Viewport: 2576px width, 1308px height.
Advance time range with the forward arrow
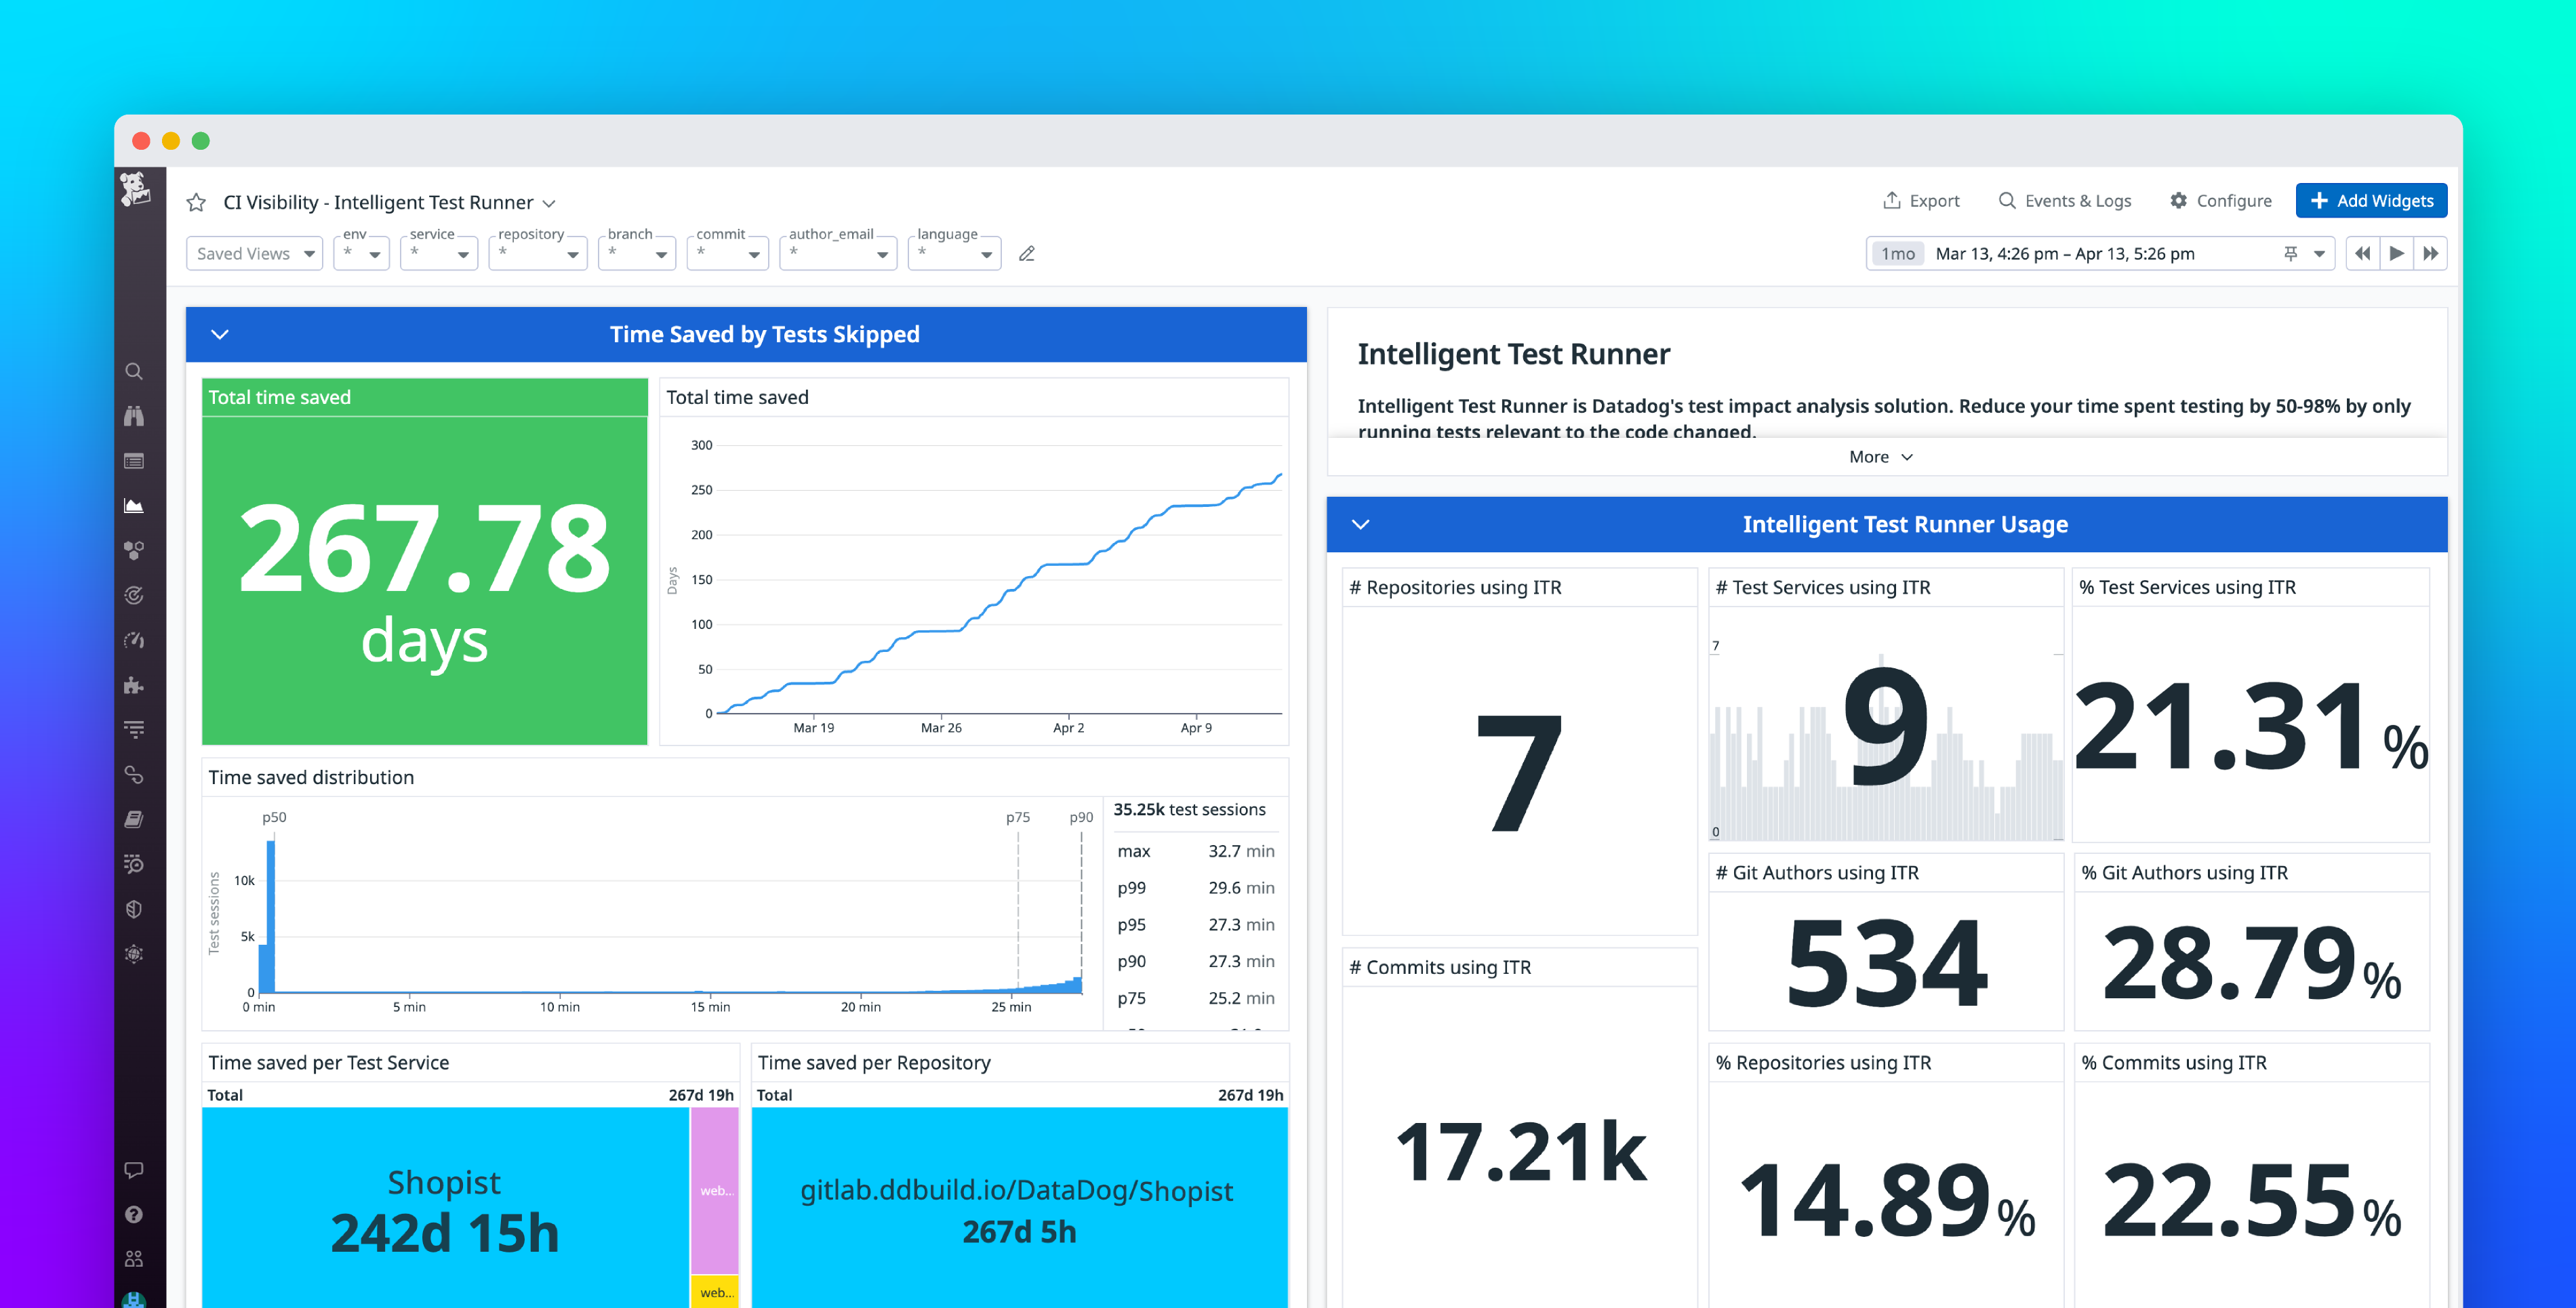[2396, 253]
